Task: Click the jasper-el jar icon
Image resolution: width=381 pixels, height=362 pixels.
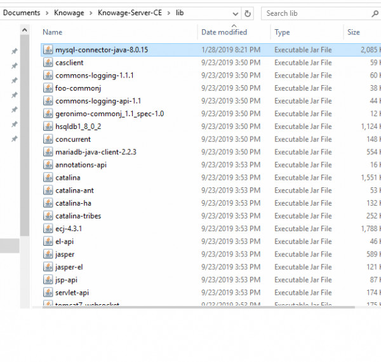Action: click(x=48, y=267)
